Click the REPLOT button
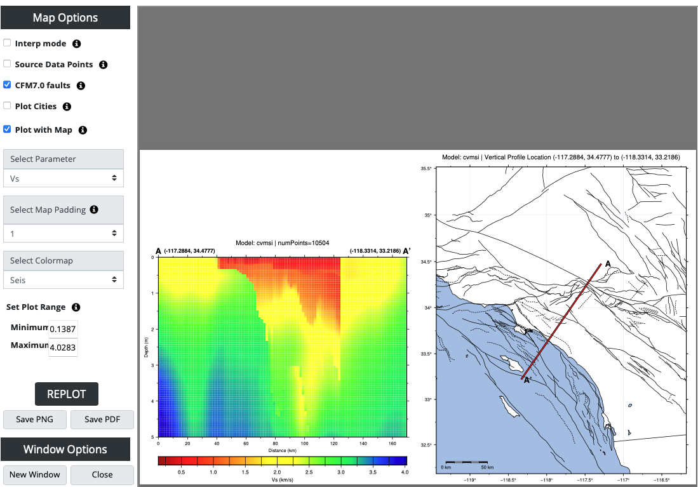This screenshot has height=487, width=698. coord(66,394)
